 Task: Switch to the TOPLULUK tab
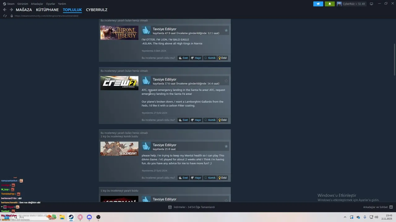[x=72, y=10]
